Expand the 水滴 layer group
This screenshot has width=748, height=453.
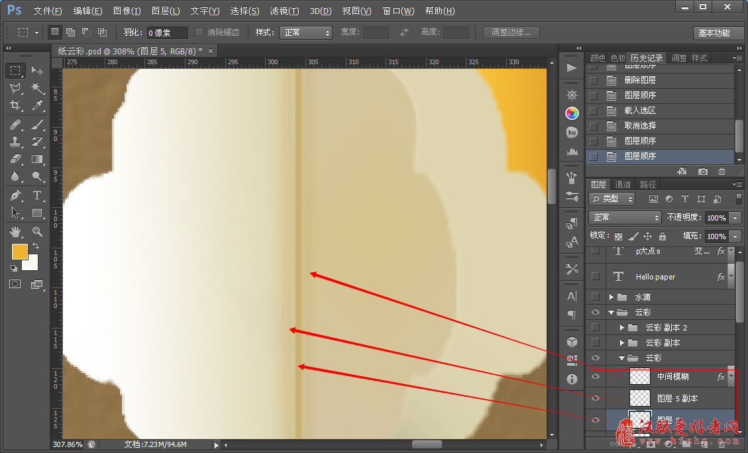tap(611, 297)
